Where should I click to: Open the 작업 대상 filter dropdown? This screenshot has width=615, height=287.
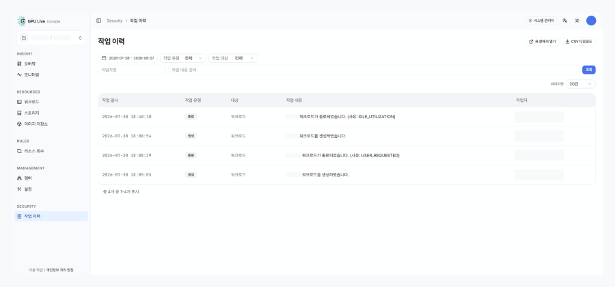233,58
